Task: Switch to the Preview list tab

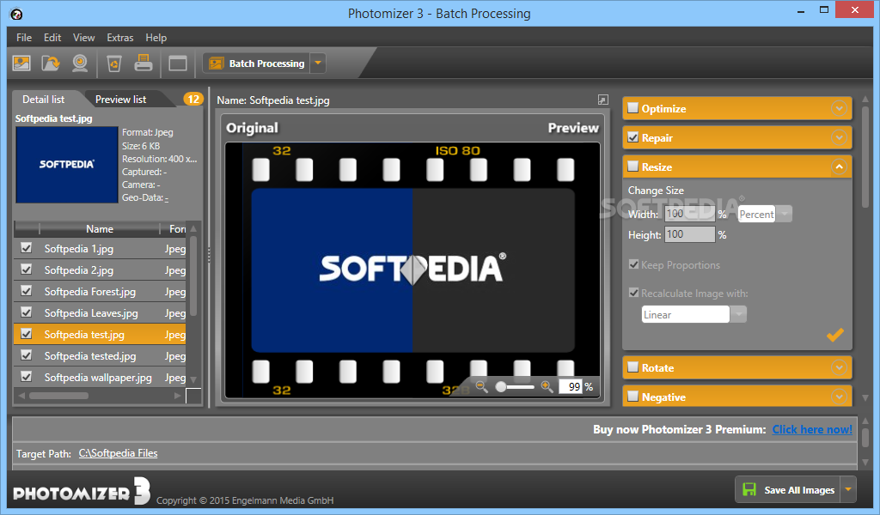Action: point(120,100)
